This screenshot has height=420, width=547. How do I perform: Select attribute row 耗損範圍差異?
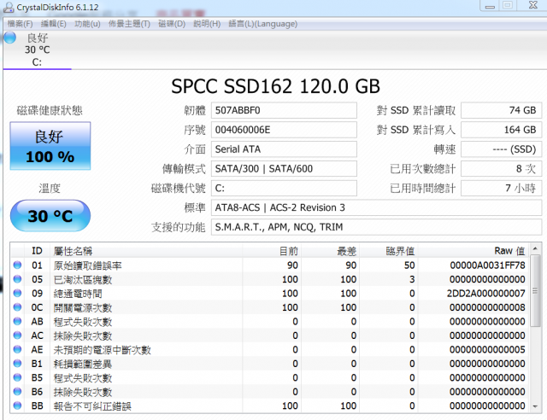(270, 364)
